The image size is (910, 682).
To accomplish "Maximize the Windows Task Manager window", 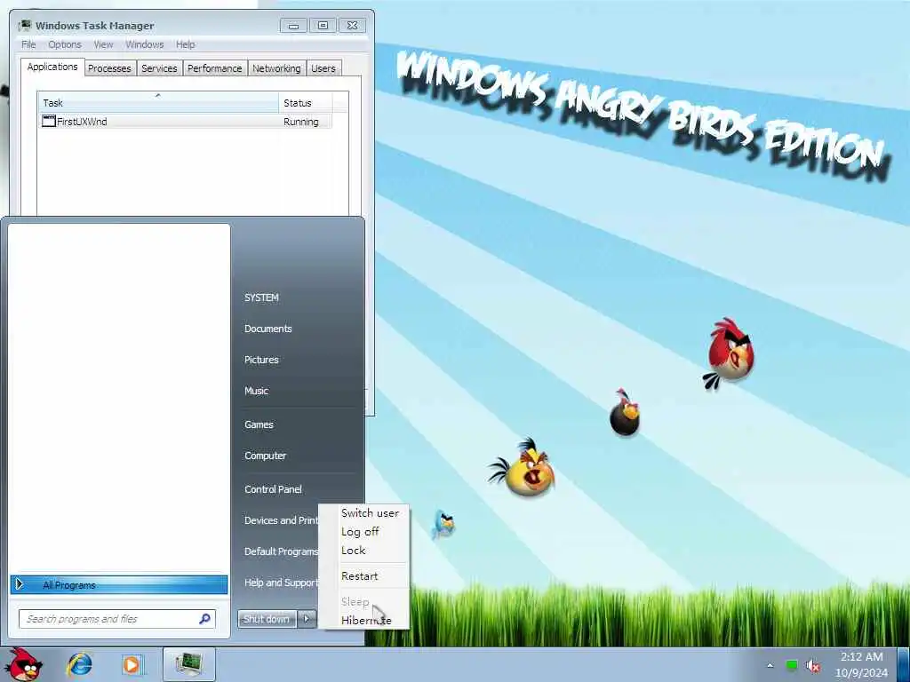I will point(323,26).
